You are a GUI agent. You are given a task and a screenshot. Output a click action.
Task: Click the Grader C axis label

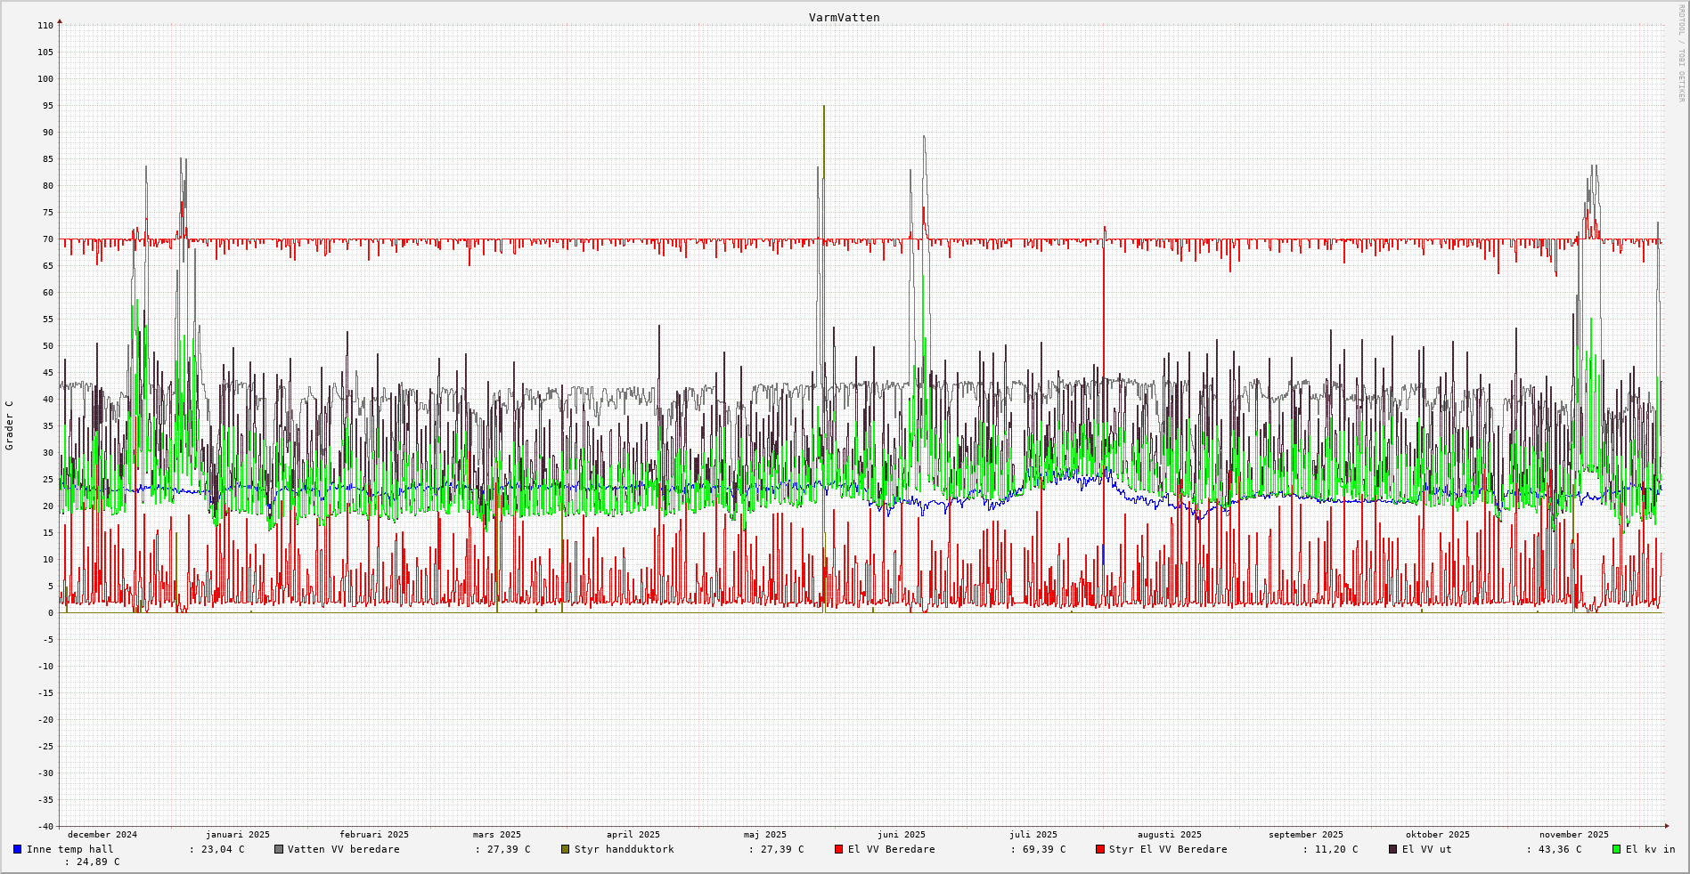tap(10, 425)
